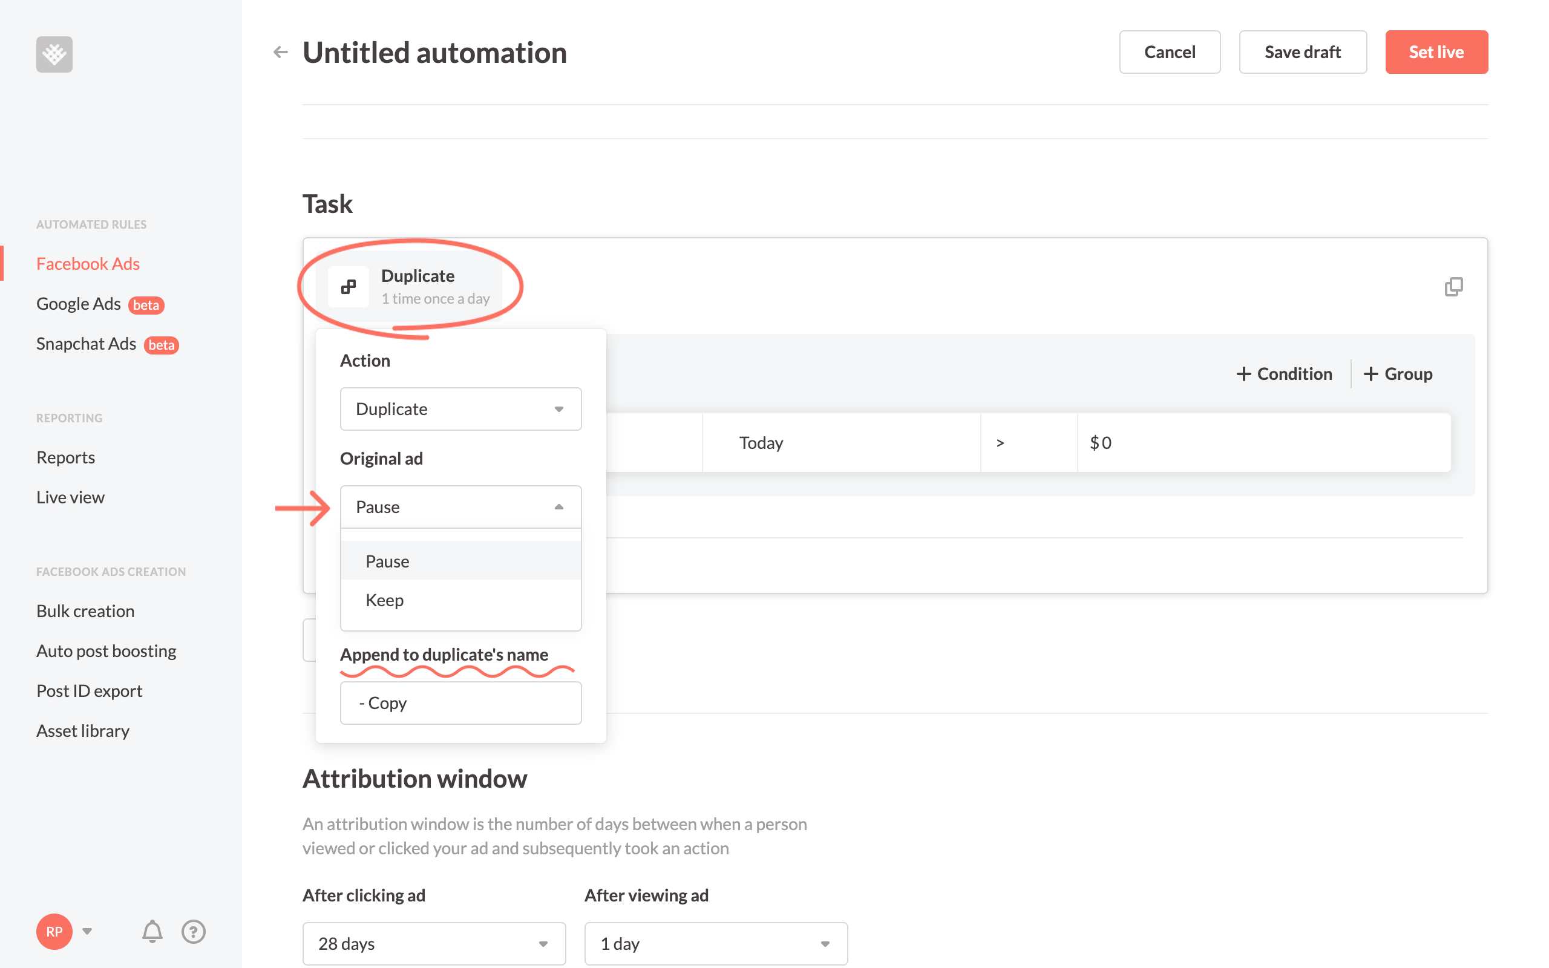Viewport: 1549px width, 968px height.
Task: Open Live view in sidebar
Action: pos(70,497)
